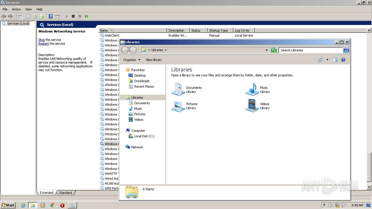Viewport: 372px width, 209px height.
Task: Open the Action menu in Services
Action: [16, 9]
